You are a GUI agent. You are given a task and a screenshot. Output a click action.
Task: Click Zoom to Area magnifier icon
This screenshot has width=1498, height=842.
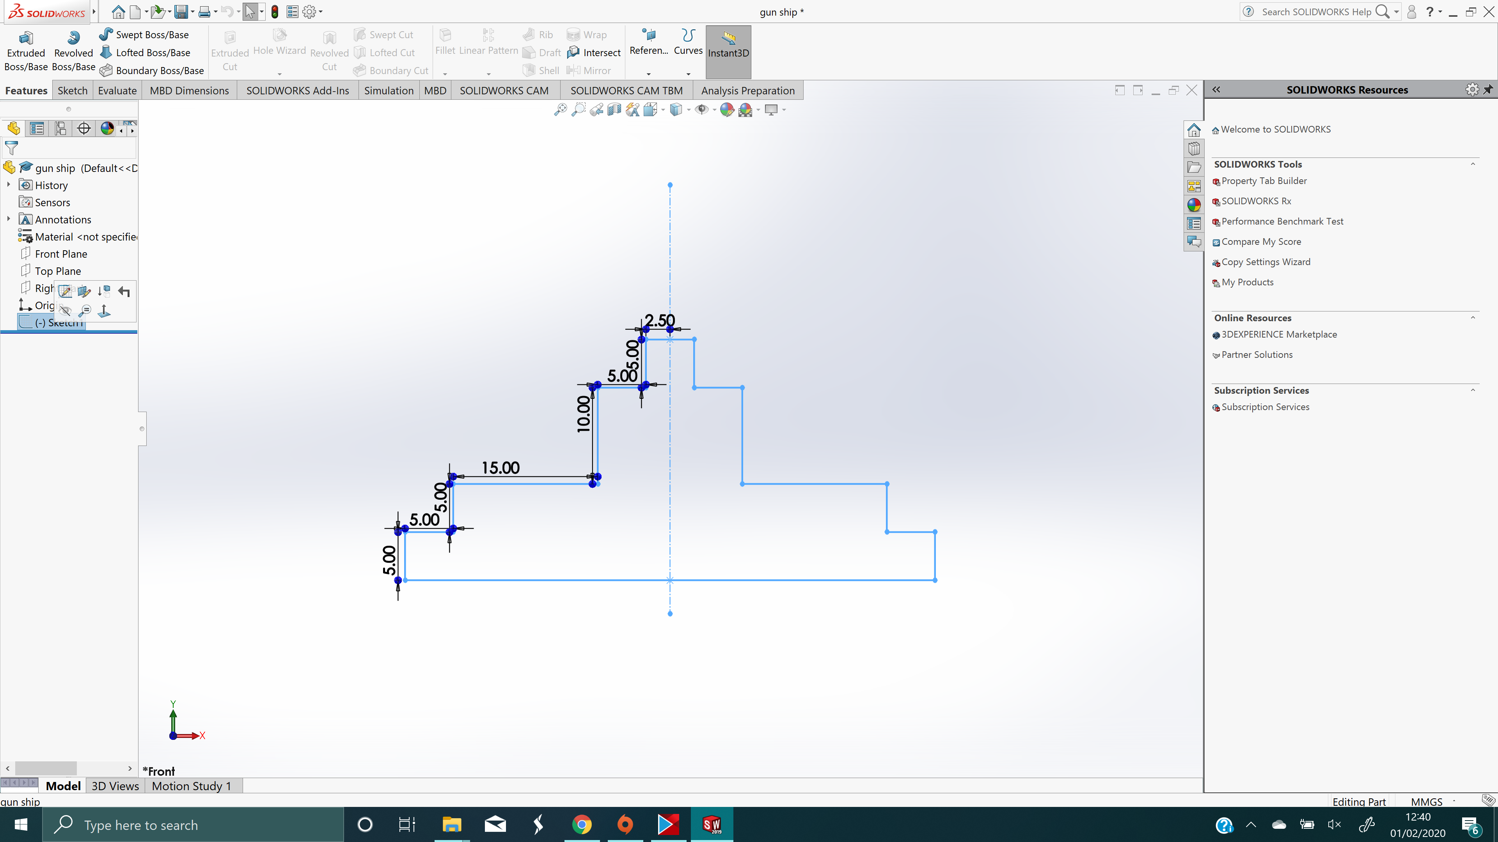click(578, 109)
